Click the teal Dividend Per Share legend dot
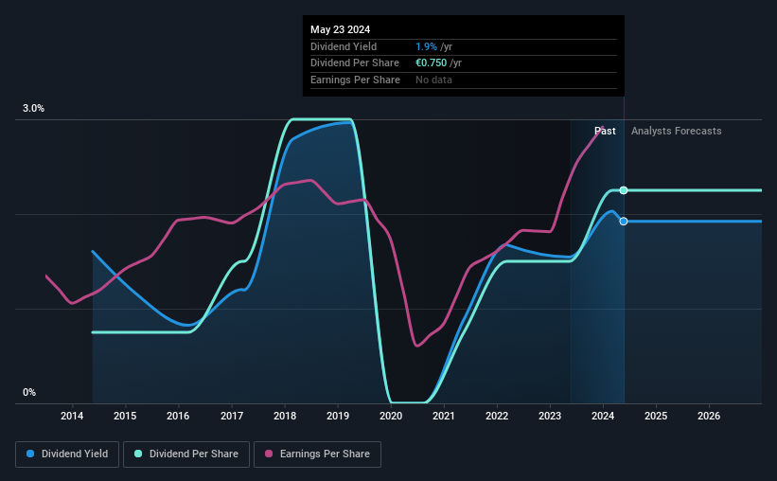The image size is (777, 481). pyautogui.click(x=138, y=454)
